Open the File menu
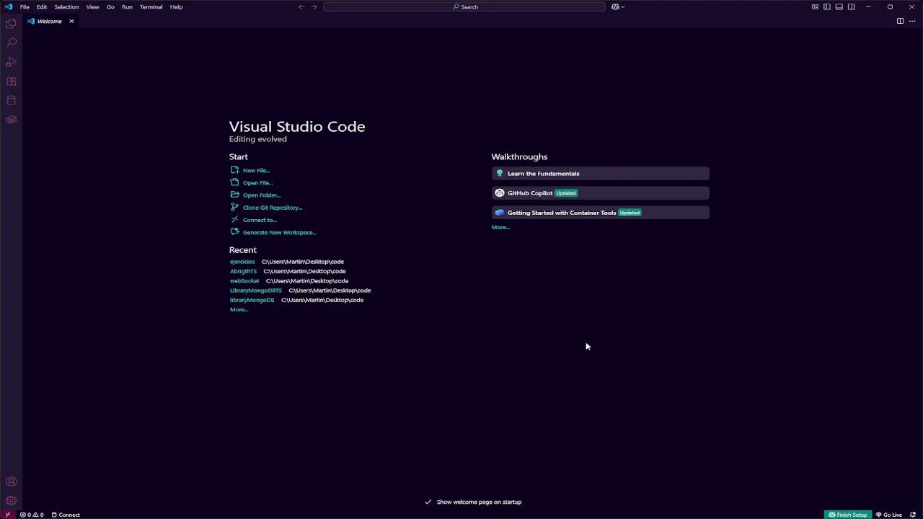The image size is (923, 519). [x=25, y=6]
